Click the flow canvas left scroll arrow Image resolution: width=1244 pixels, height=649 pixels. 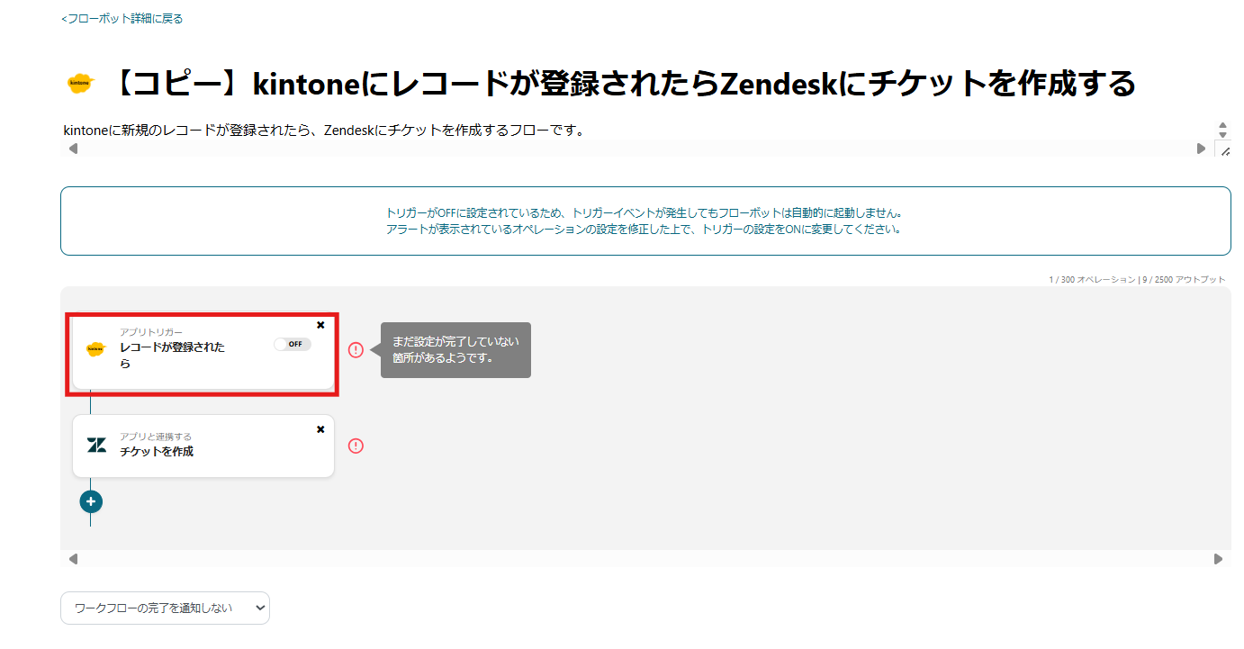click(x=73, y=559)
